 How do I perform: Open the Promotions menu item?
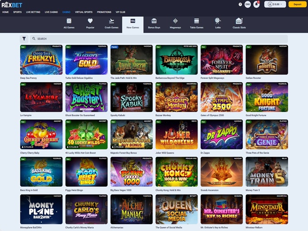pos(104,12)
